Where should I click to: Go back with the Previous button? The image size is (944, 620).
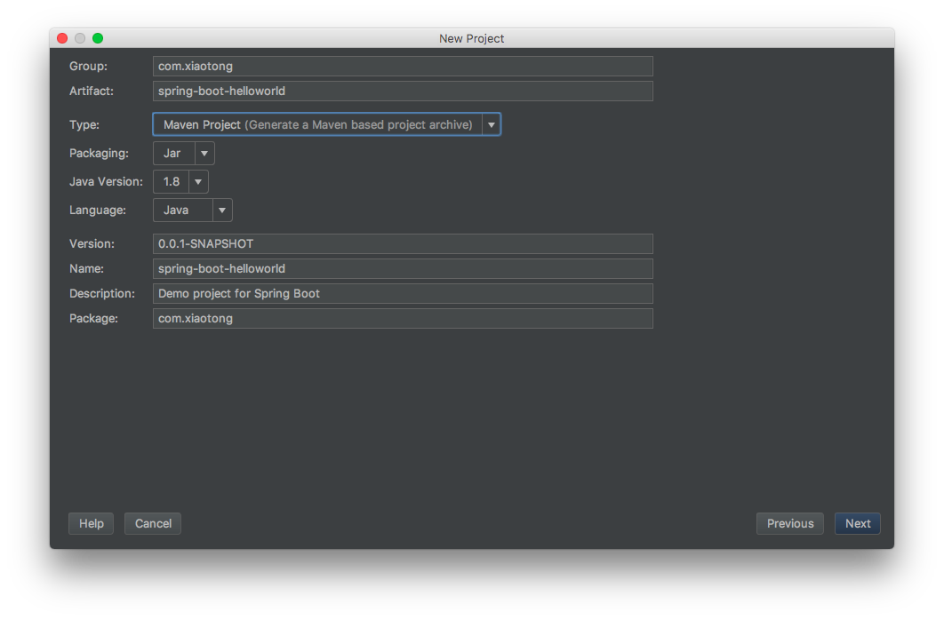[790, 524]
